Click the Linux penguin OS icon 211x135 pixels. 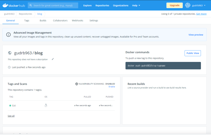coord(46,105)
